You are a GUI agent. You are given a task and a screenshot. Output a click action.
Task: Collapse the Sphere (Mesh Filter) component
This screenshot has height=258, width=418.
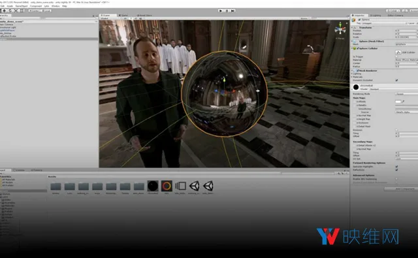click(x=352, y=41)
